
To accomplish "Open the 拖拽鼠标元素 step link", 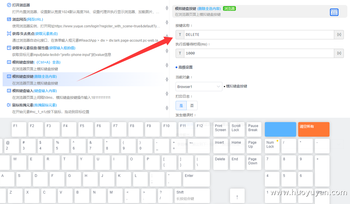I will coord(45,105).
